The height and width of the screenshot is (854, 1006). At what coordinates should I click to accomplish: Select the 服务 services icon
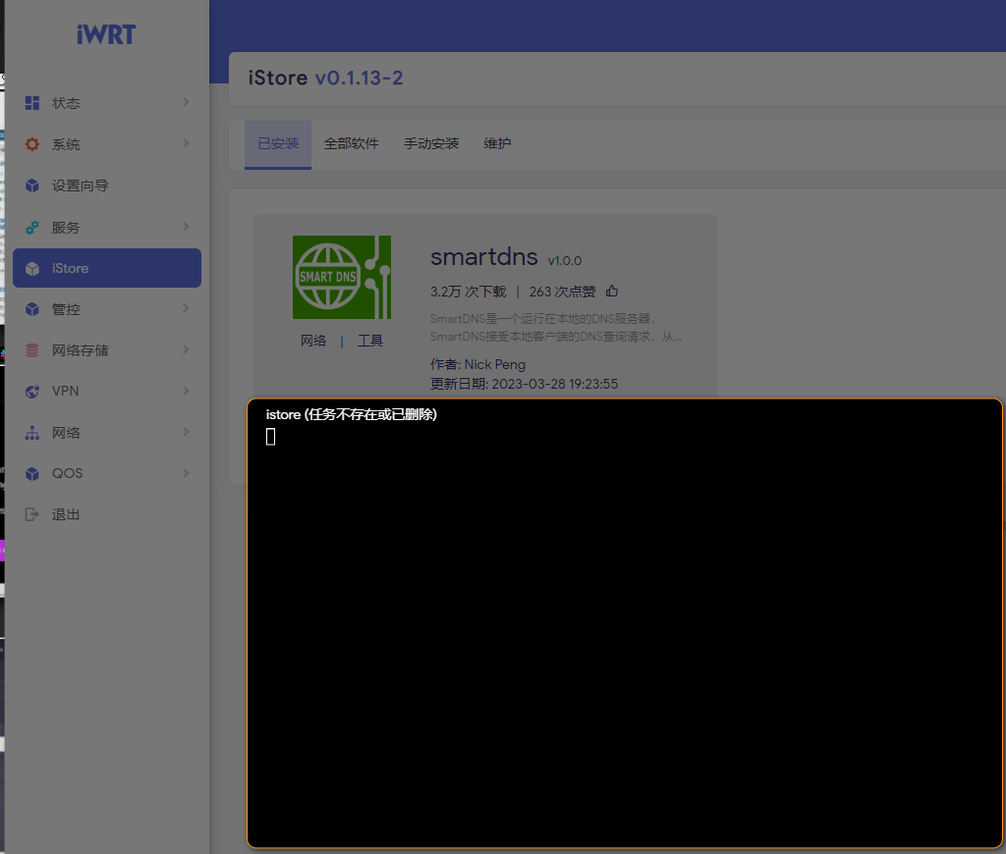[34, 227]
